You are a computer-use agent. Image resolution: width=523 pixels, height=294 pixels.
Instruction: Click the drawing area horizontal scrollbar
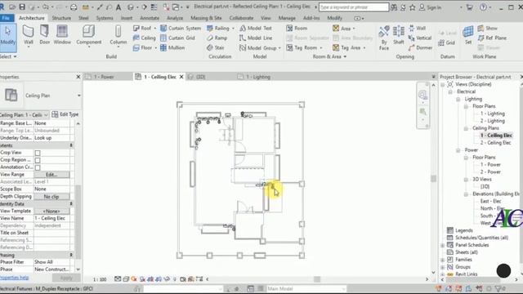[317, 279]
